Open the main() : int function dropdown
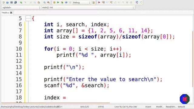 click(88, 8)
